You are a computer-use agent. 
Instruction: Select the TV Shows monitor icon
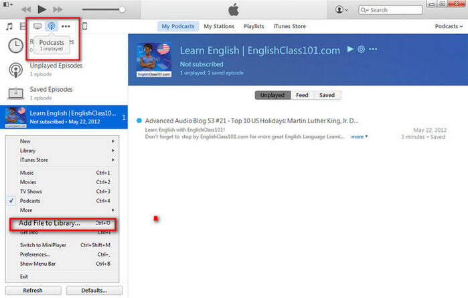(37, 27)
